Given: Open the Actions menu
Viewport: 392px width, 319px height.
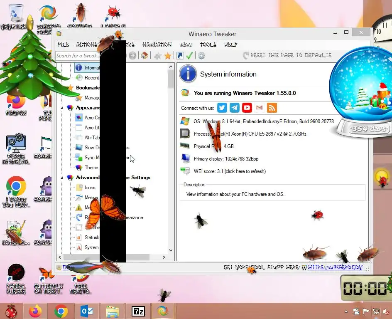Looking at the screenshot, I should (x=86, y=45).
